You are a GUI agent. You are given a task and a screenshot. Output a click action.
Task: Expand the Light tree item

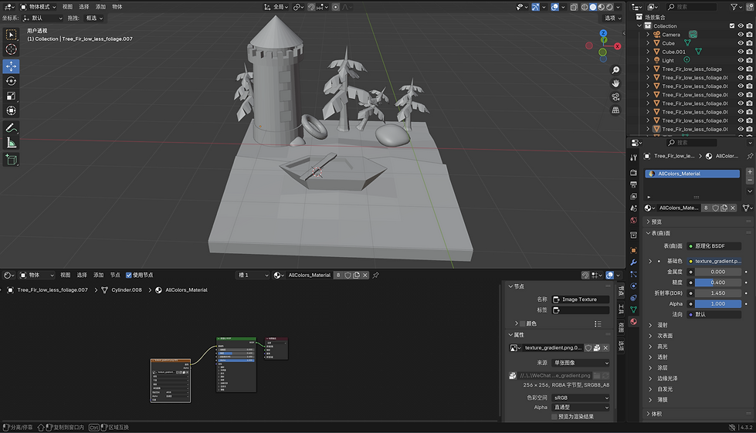tap(648, 61)
